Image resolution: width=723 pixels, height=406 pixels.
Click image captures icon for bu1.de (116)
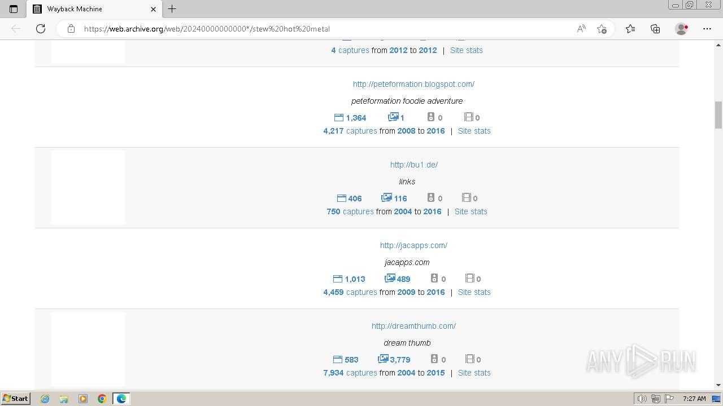coord(386,198)
